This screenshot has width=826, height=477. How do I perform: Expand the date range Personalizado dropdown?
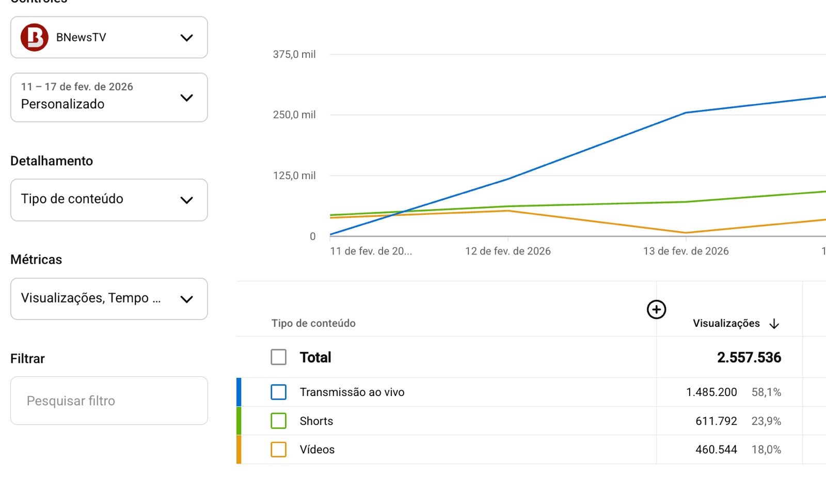pos(186,98)
